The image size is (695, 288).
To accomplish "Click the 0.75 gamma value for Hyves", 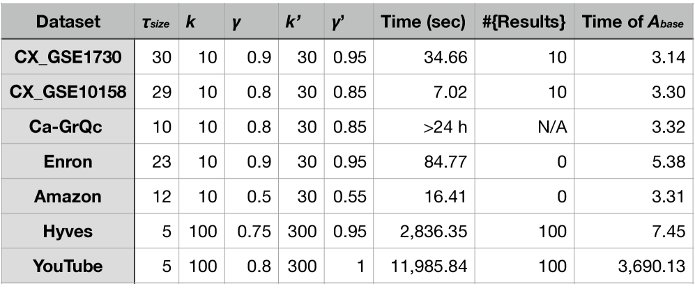I will tap(252, 231).
